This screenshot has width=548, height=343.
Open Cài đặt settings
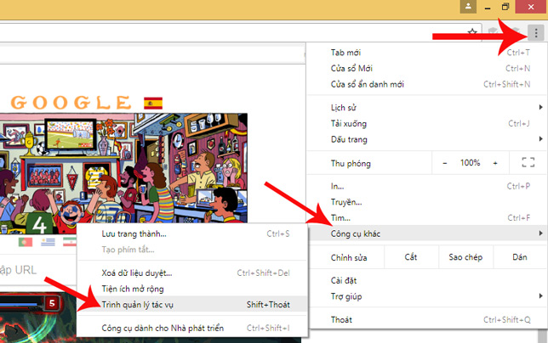point(427,281)
